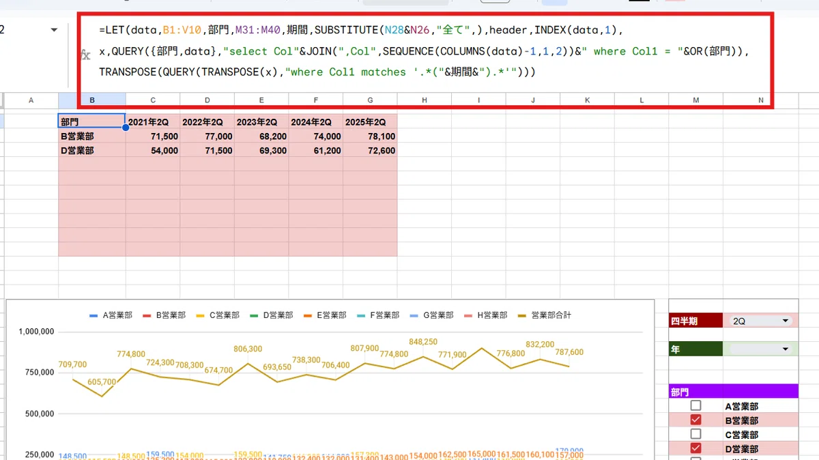Click the 2021年2Q header cell

click(153, 121)
